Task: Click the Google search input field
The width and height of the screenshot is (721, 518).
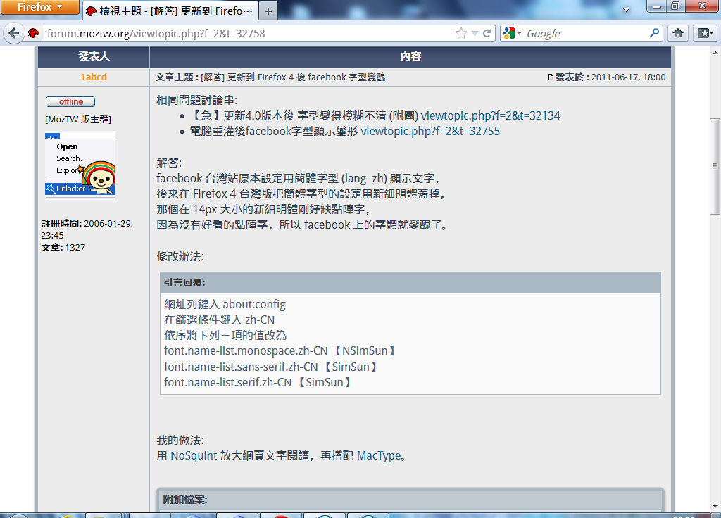Action: click(587, 33)
